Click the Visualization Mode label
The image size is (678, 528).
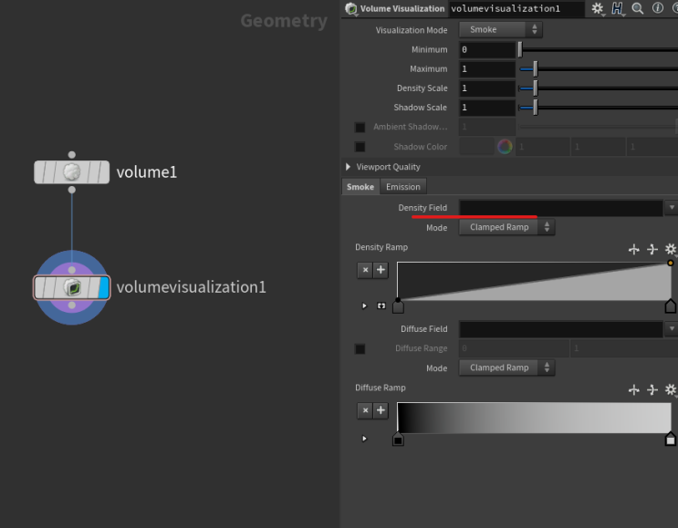pyautogui.click(x=412, y=30)
